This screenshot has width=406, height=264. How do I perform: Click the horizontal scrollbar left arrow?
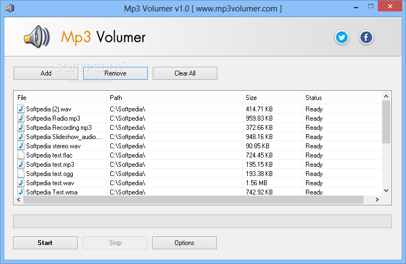pos(18,199)
